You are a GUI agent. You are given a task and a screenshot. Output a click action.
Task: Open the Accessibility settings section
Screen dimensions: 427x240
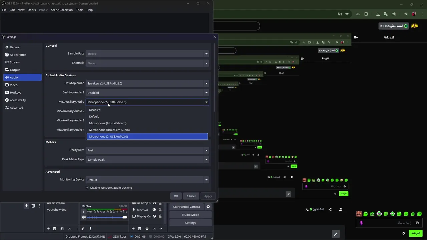click(22, 100)
